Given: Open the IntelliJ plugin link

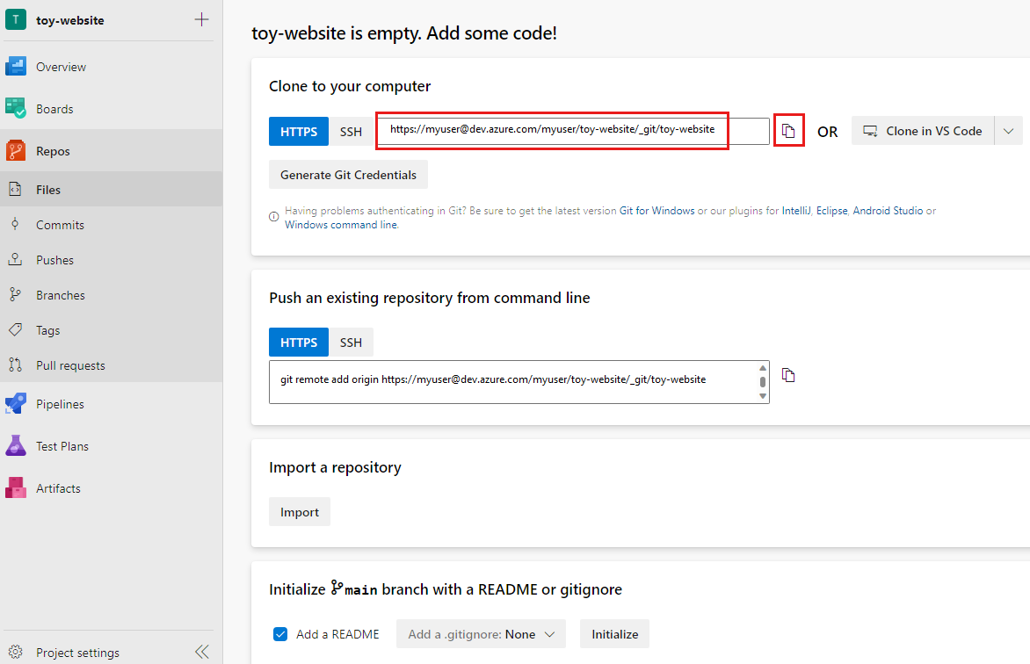Looking at the screenshot, I should (x=796, y=210).
